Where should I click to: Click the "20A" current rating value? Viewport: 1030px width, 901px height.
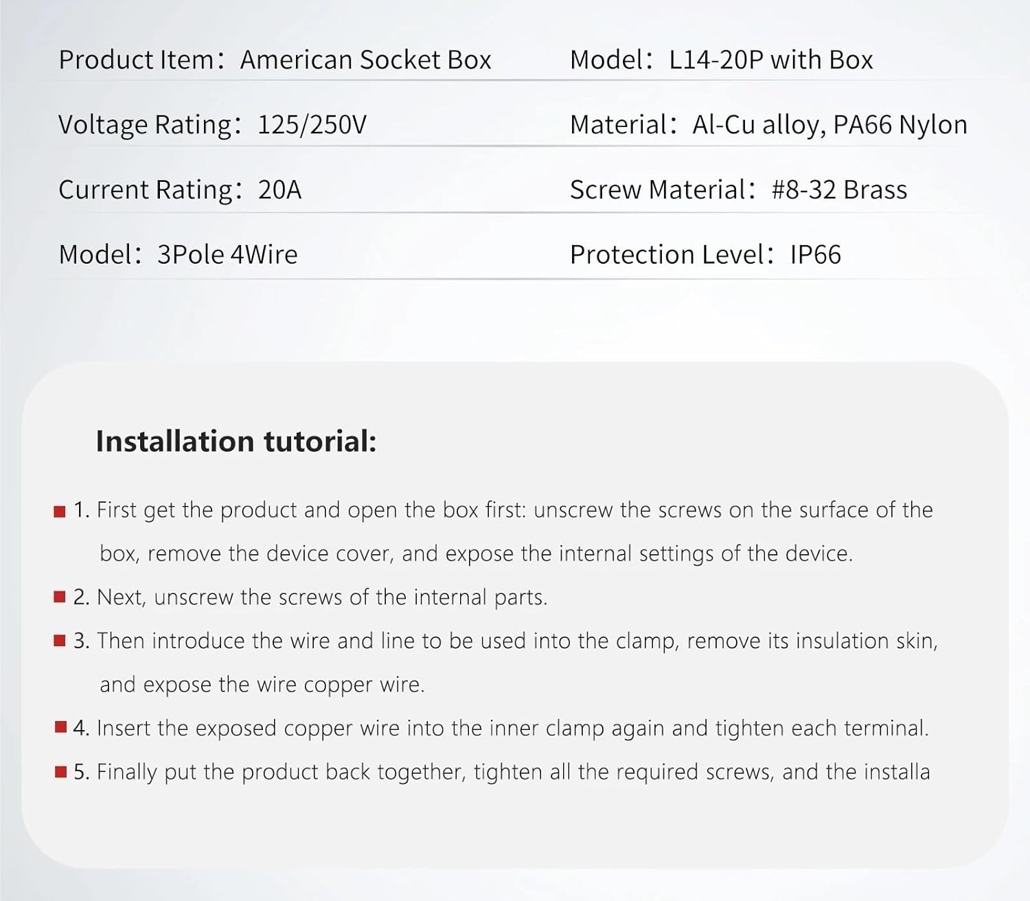click(x=279, y=190)
